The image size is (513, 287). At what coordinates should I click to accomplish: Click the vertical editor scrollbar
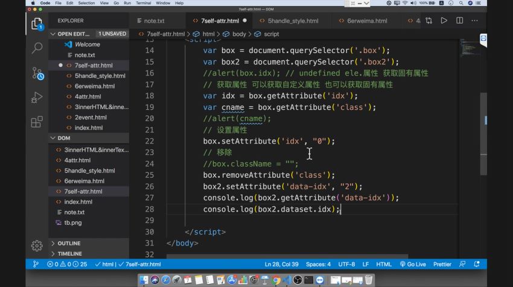[x=483, y=134]
